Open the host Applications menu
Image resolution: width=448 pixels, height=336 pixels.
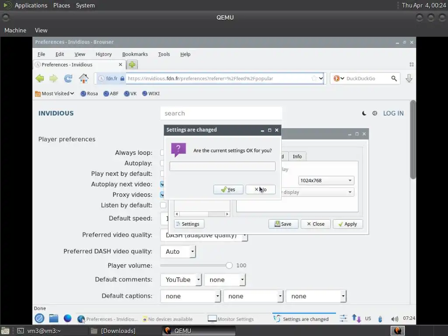point(31,5)
